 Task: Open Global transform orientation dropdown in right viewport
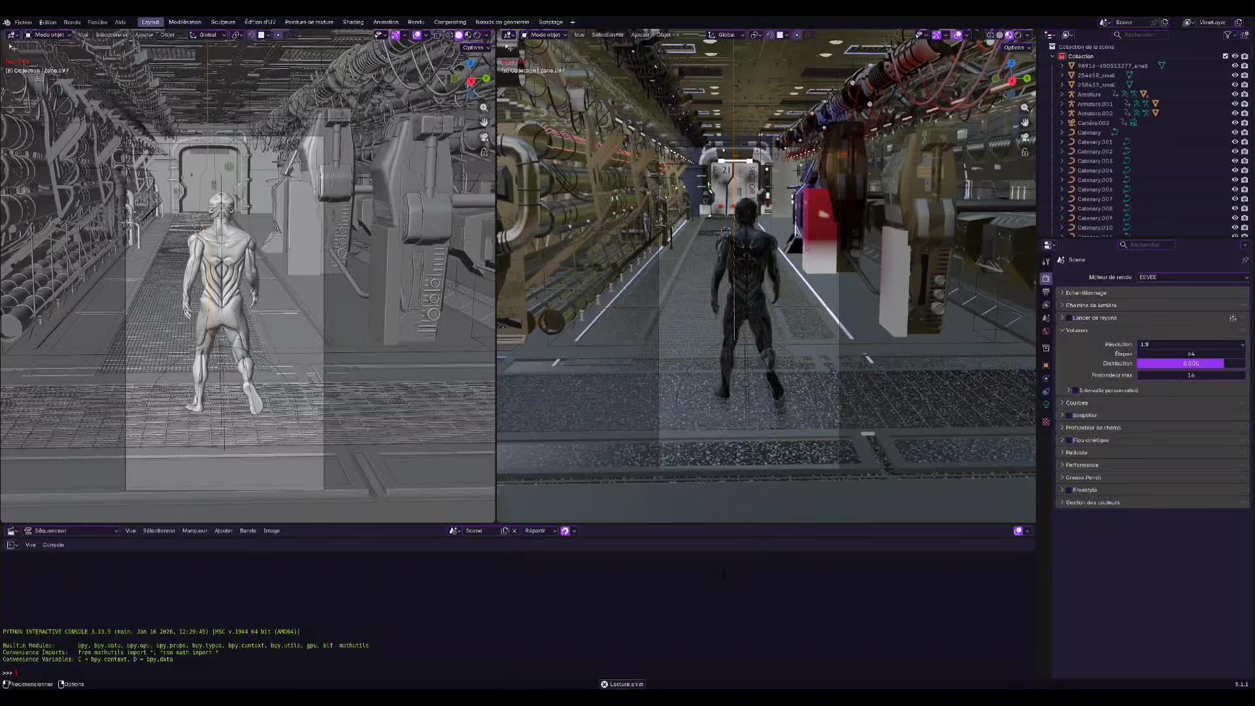(727, 35)
